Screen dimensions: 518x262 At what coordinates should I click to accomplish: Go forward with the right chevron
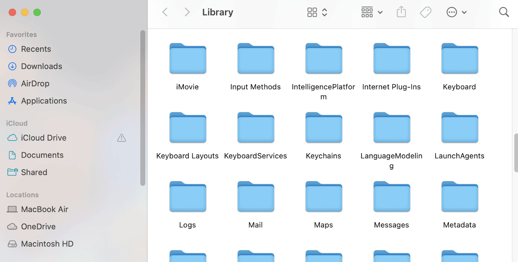pyautogui.click(x=187, y=12)
